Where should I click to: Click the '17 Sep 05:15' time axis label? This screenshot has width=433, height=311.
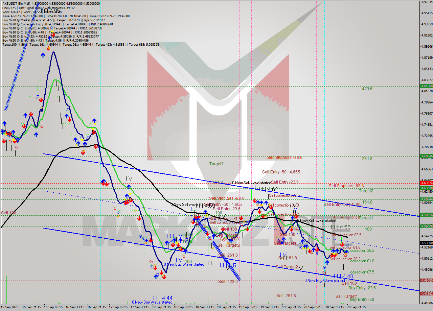click(x=118, y=308)
